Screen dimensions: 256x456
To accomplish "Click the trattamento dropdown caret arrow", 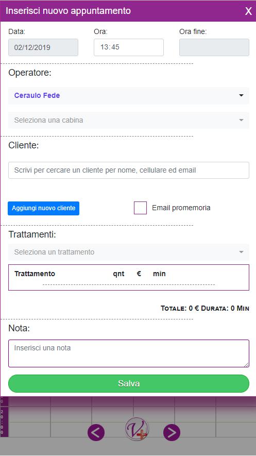I will pos(241,252).
